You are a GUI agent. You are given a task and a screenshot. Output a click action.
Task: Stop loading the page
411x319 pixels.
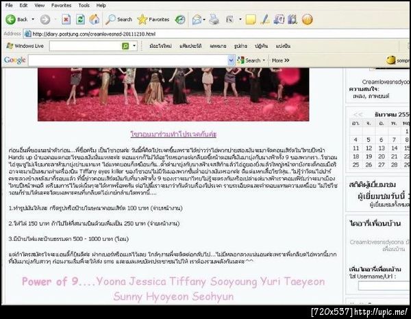click(x=66, y=19)
